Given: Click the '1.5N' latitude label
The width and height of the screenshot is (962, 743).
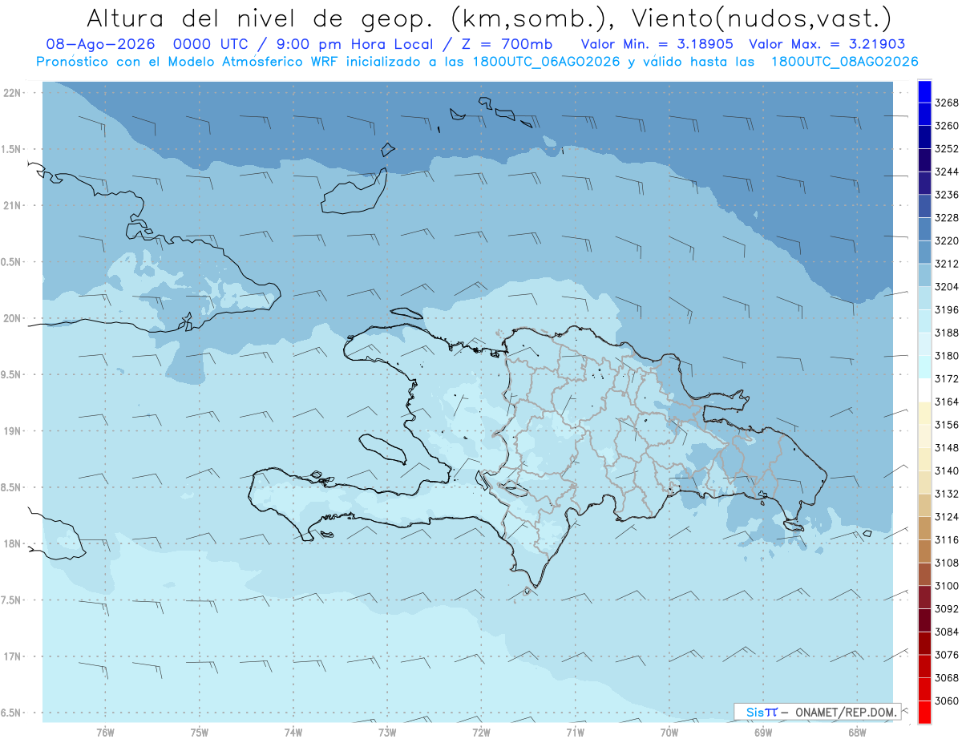Looking at the screenshot, I should click(11, 149).
